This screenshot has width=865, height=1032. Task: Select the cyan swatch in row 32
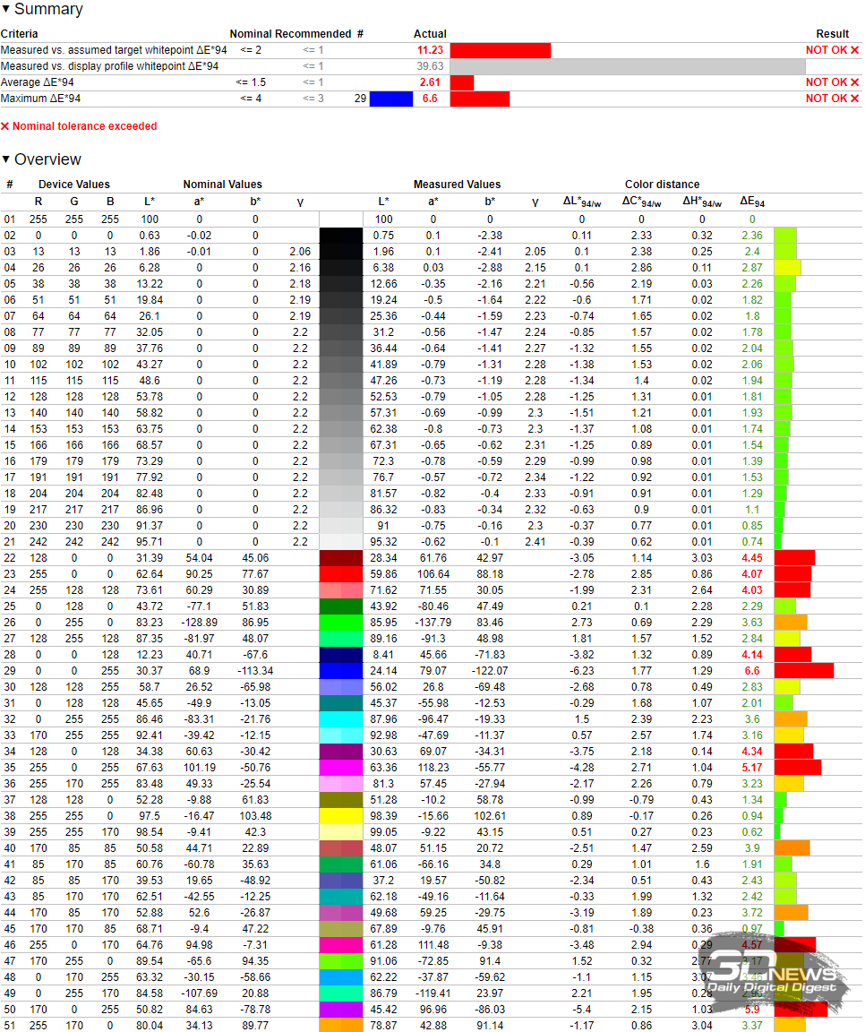point(340,718)
